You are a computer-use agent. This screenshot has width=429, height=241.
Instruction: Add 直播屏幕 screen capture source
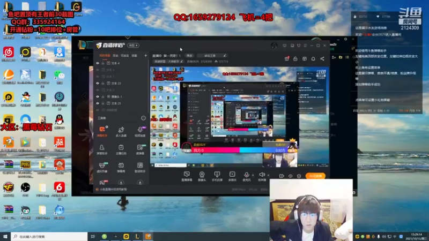pos(187,176)
